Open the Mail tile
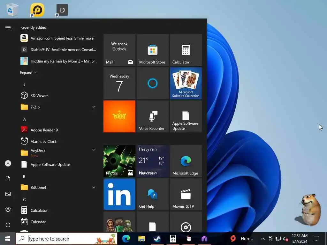Screen dimensions: 327x245 click(x=119, y=50)
